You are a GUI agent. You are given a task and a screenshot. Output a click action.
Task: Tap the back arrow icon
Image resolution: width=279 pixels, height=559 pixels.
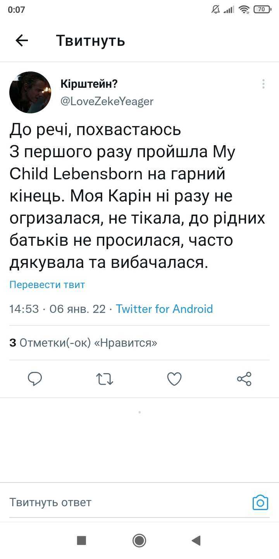pos(22,40)
